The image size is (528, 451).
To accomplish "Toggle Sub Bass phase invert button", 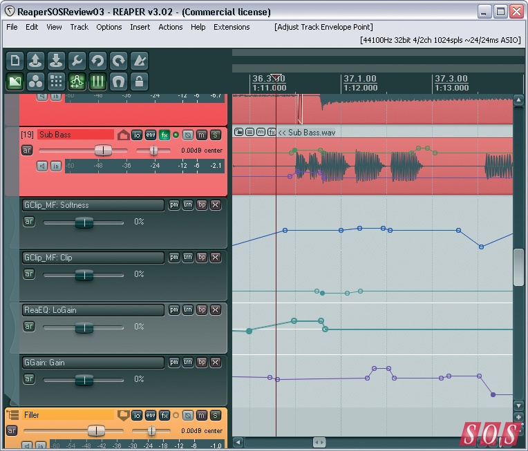I will point(188,135).
